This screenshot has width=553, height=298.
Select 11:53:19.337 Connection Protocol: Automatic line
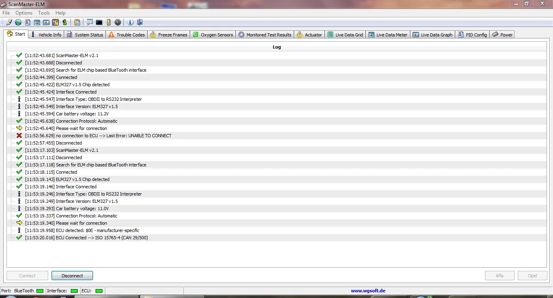(x=71, y=216)
